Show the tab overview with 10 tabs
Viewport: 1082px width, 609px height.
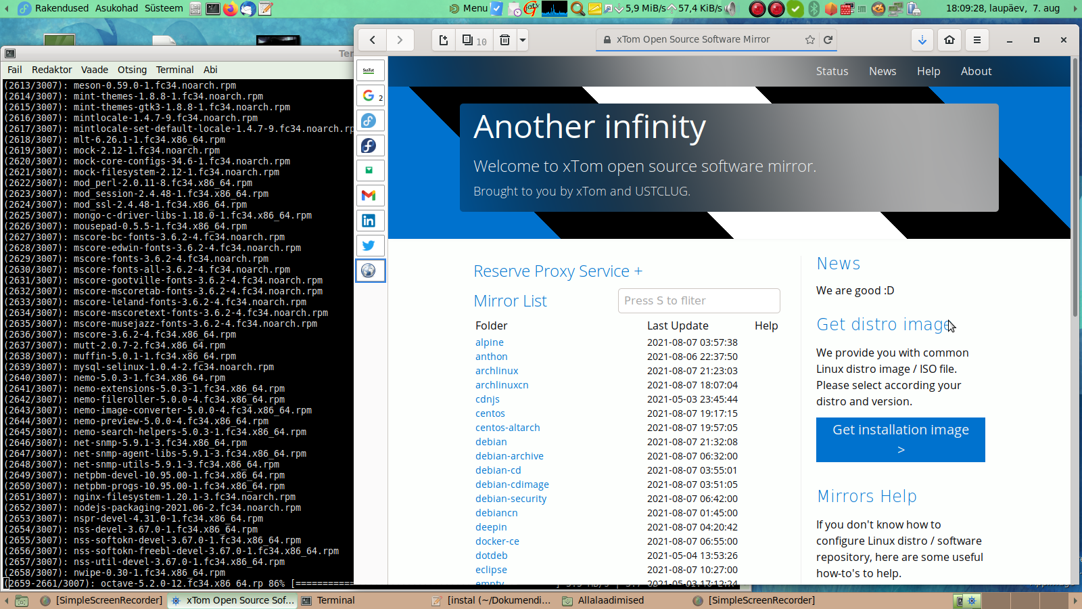(474, 40)
